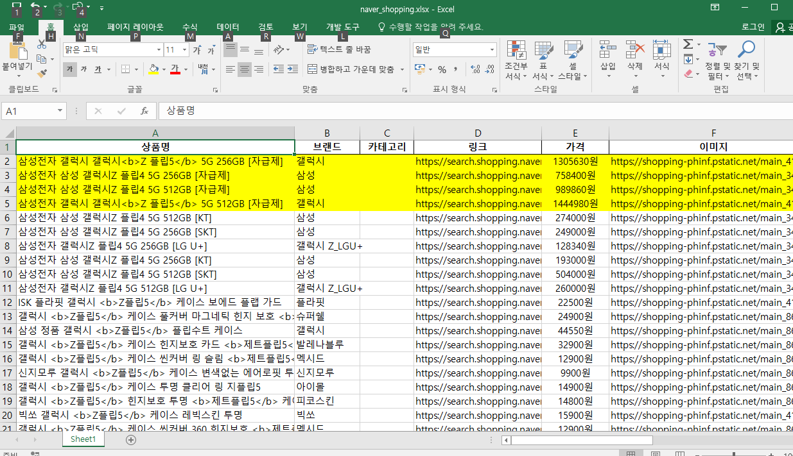Apply percent style format
The image size is (793, 456).
pyautogui.click(x=442, y=69)
